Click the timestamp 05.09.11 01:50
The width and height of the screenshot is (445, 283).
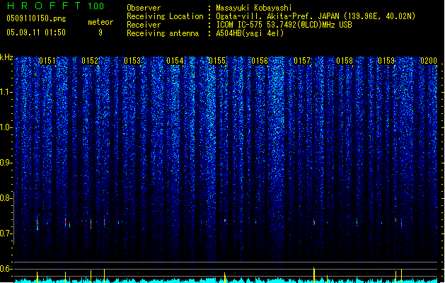pyautogui.click(x=36, y=33)
